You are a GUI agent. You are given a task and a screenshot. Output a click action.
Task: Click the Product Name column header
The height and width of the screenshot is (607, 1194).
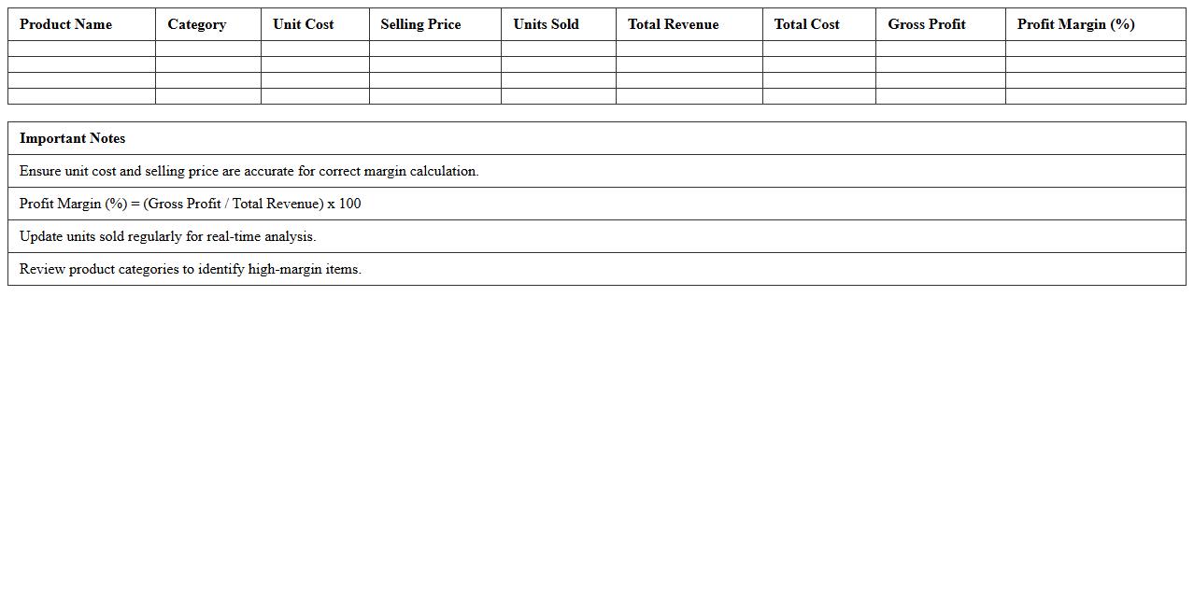(x=65, y=24)
